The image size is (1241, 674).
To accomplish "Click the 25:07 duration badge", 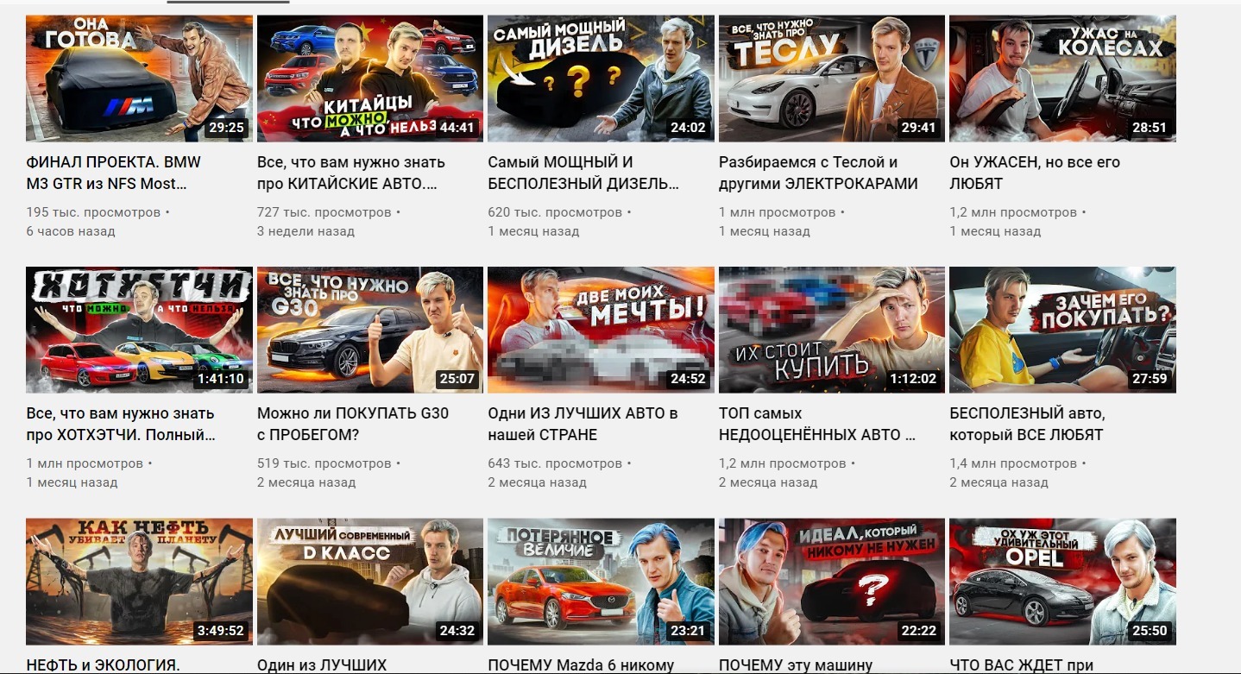I will (457, 379).
